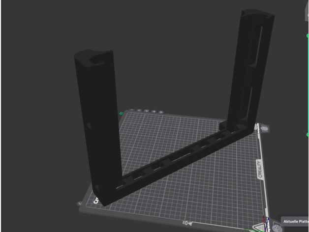Screen dimensions: 309x232
Task: Click the round plate icon at right plate edge
Action: click(x=266, y=129)
